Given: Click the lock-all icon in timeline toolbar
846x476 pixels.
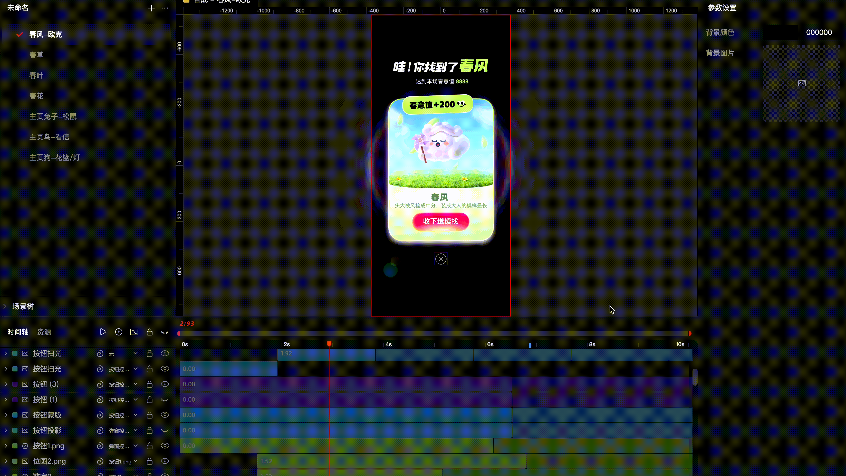Looking at the screenshot, I should 149,332.
